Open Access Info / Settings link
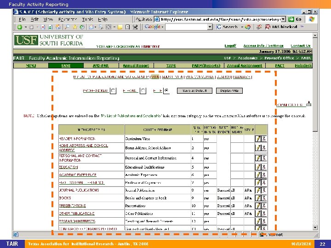 tap(263, 45)
